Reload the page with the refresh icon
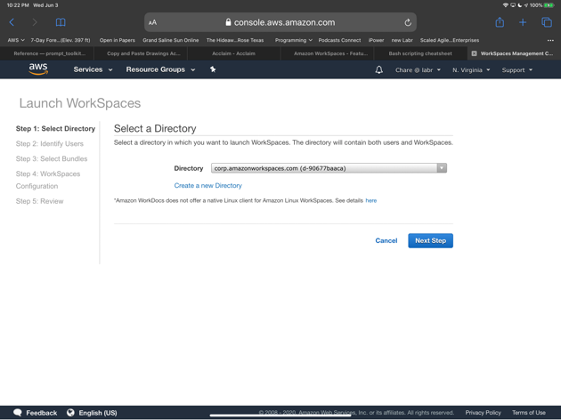The image size is (561, 420). pos(408,22)
